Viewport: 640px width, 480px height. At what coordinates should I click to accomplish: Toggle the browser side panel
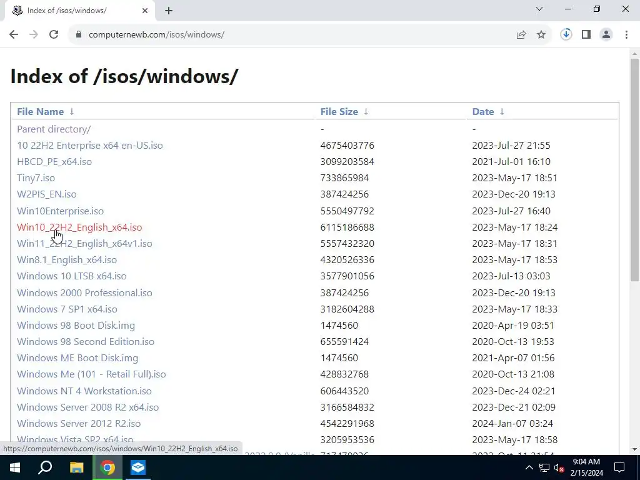(586, 35)
